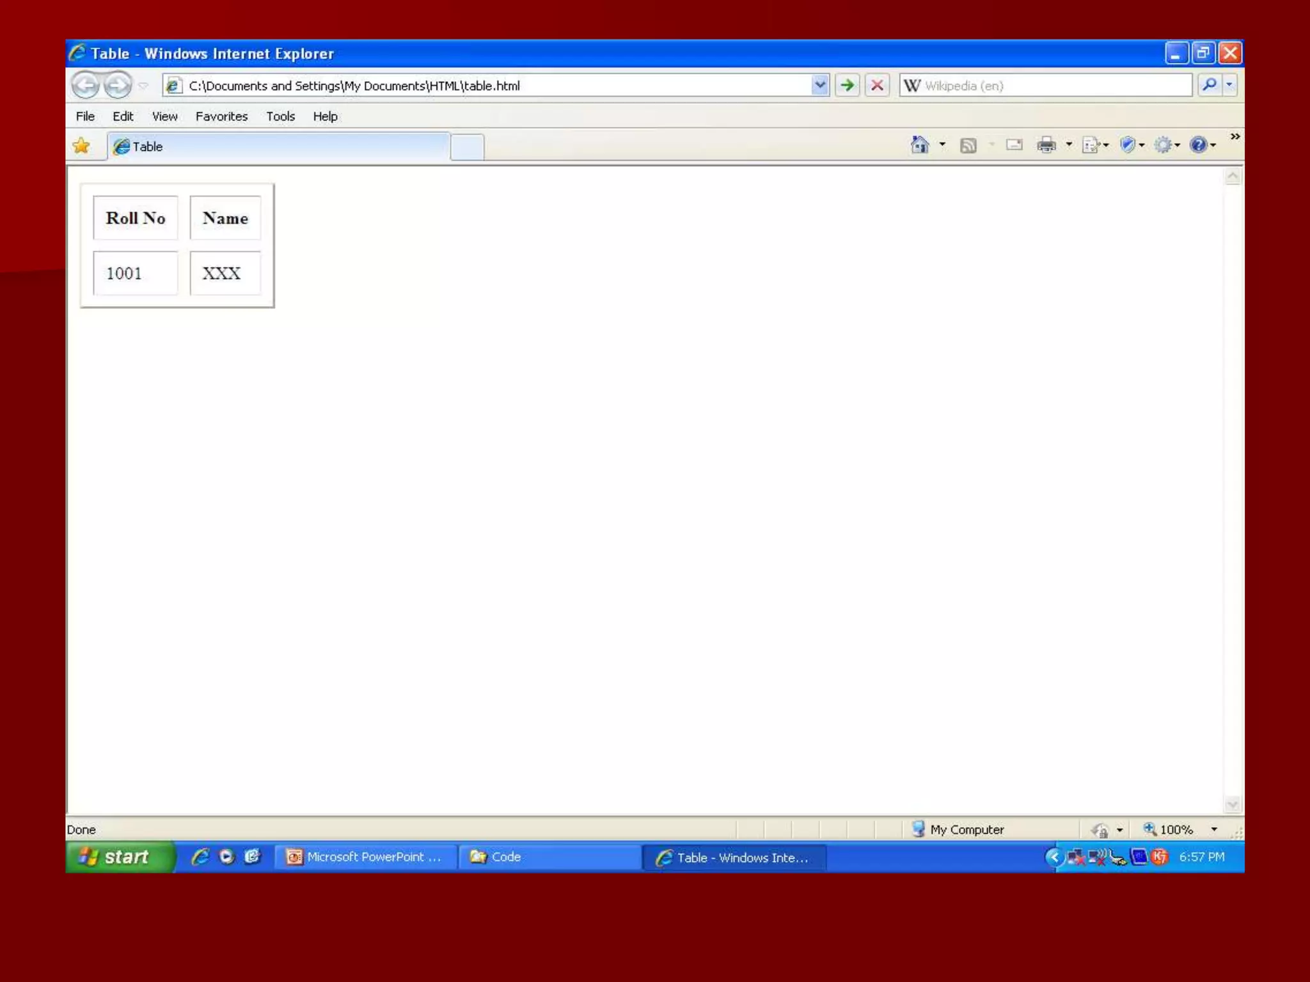
Task: Click the Name table header
Action: point(225,218)
